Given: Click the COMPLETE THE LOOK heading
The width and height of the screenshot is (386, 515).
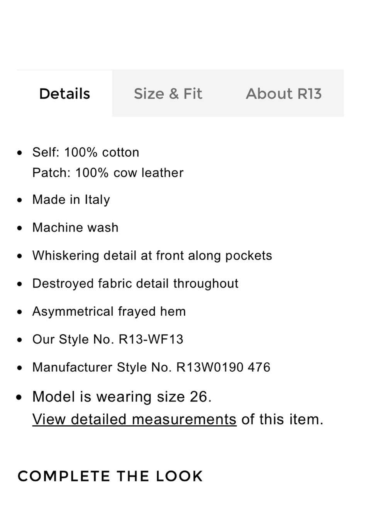Looking at the screenshot, I should [110, 476].
